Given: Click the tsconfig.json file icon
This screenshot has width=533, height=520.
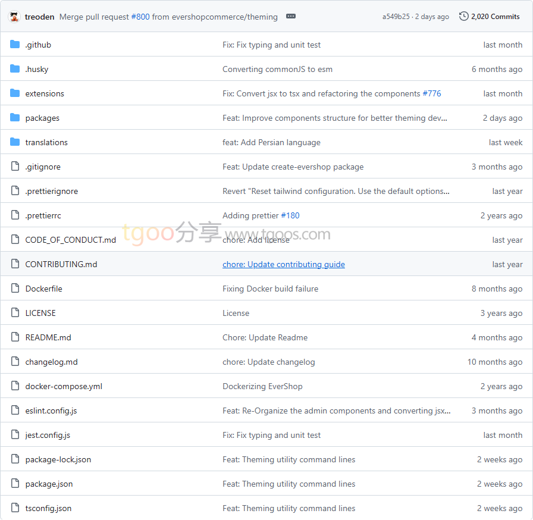Looking at the screenshot, I should point(15,508).
